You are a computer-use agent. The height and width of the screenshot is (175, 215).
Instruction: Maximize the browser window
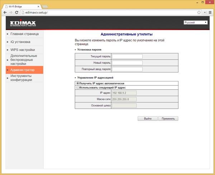click(x=203, y=2)
